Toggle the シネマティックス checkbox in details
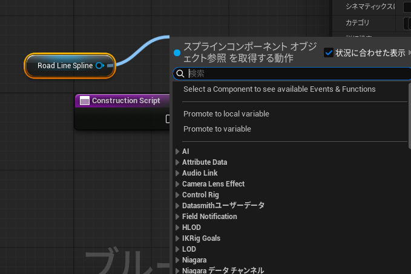The image size is (411, 274). pyautogui.click(x=407, y=7)
